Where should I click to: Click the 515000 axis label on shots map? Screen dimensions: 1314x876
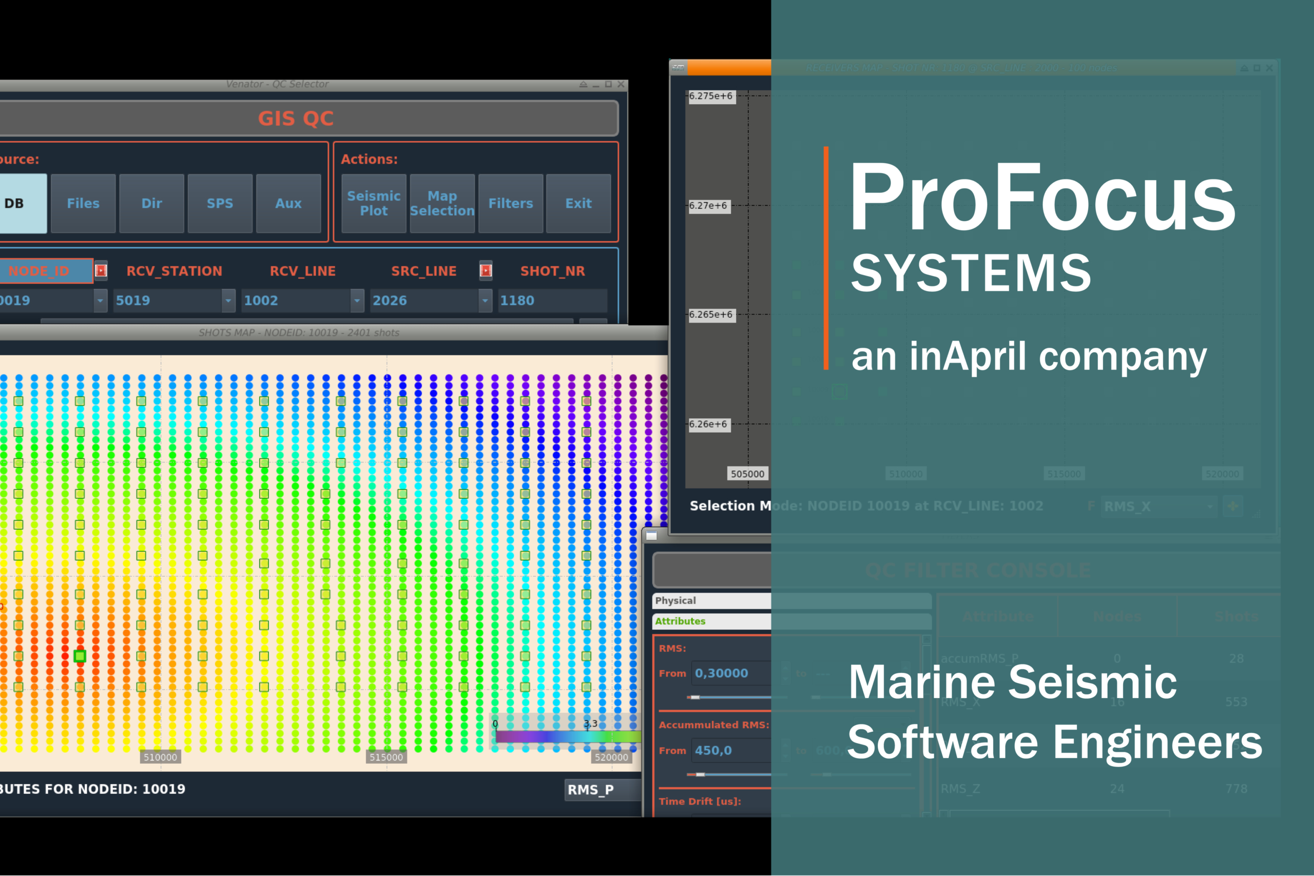(x=386, y=757)
